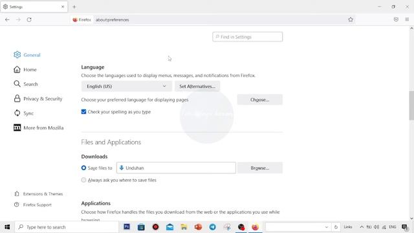Click the Privacy padlock icon

click(x=17, y=98)
